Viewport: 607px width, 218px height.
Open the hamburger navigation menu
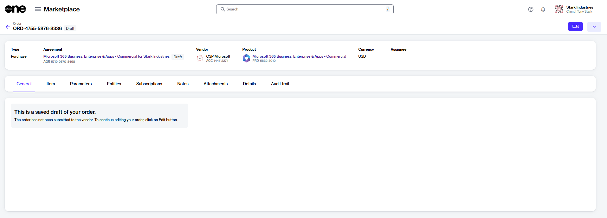(x=38, y=9)
